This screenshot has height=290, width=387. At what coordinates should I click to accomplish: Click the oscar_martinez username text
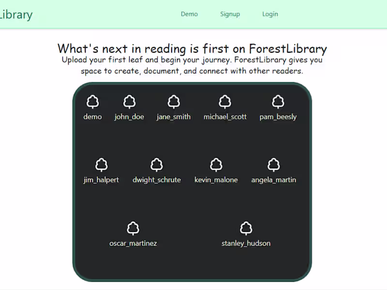[133, 244]
